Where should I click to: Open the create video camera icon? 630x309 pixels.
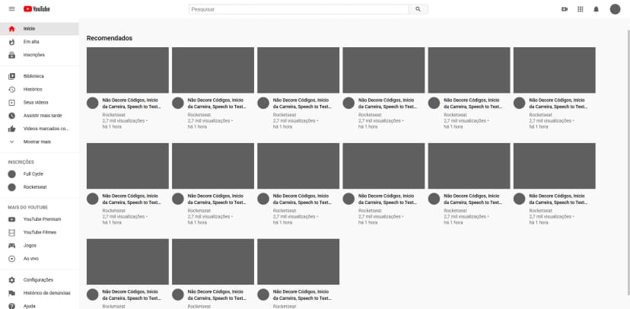point(565,9)
